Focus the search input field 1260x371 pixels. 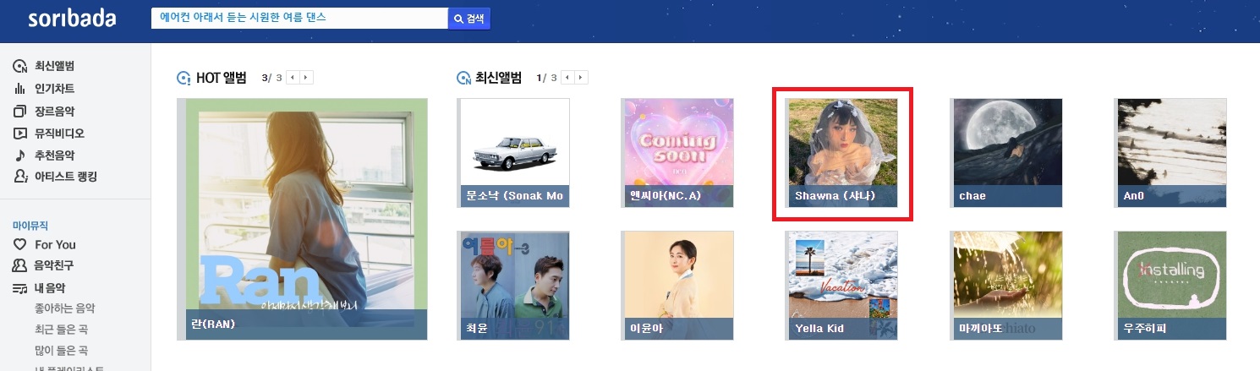[299, 19]
